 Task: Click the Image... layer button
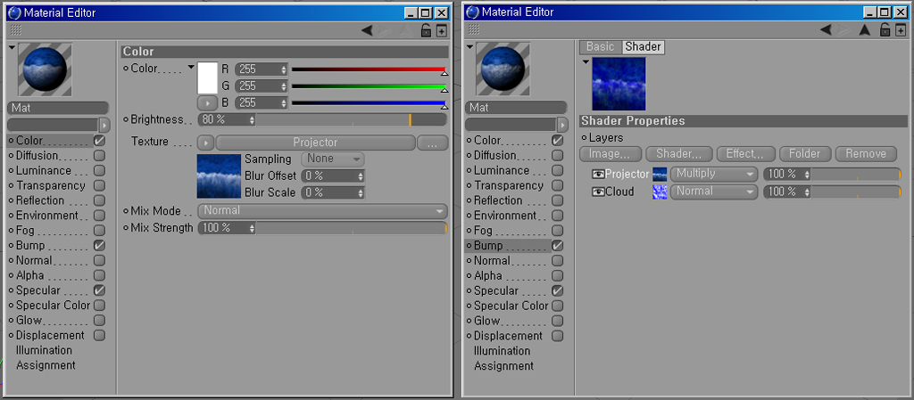611,154
